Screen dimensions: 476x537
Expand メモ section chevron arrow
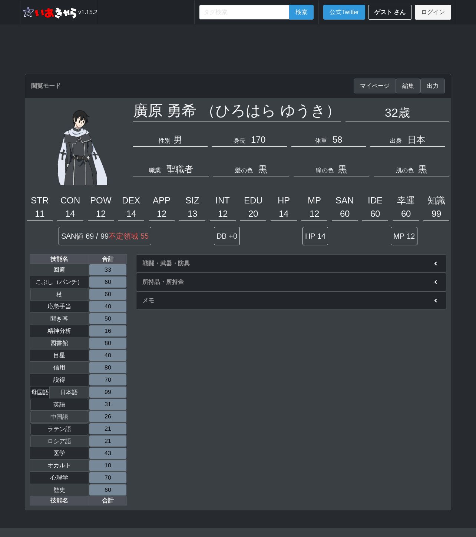[436, 301]
